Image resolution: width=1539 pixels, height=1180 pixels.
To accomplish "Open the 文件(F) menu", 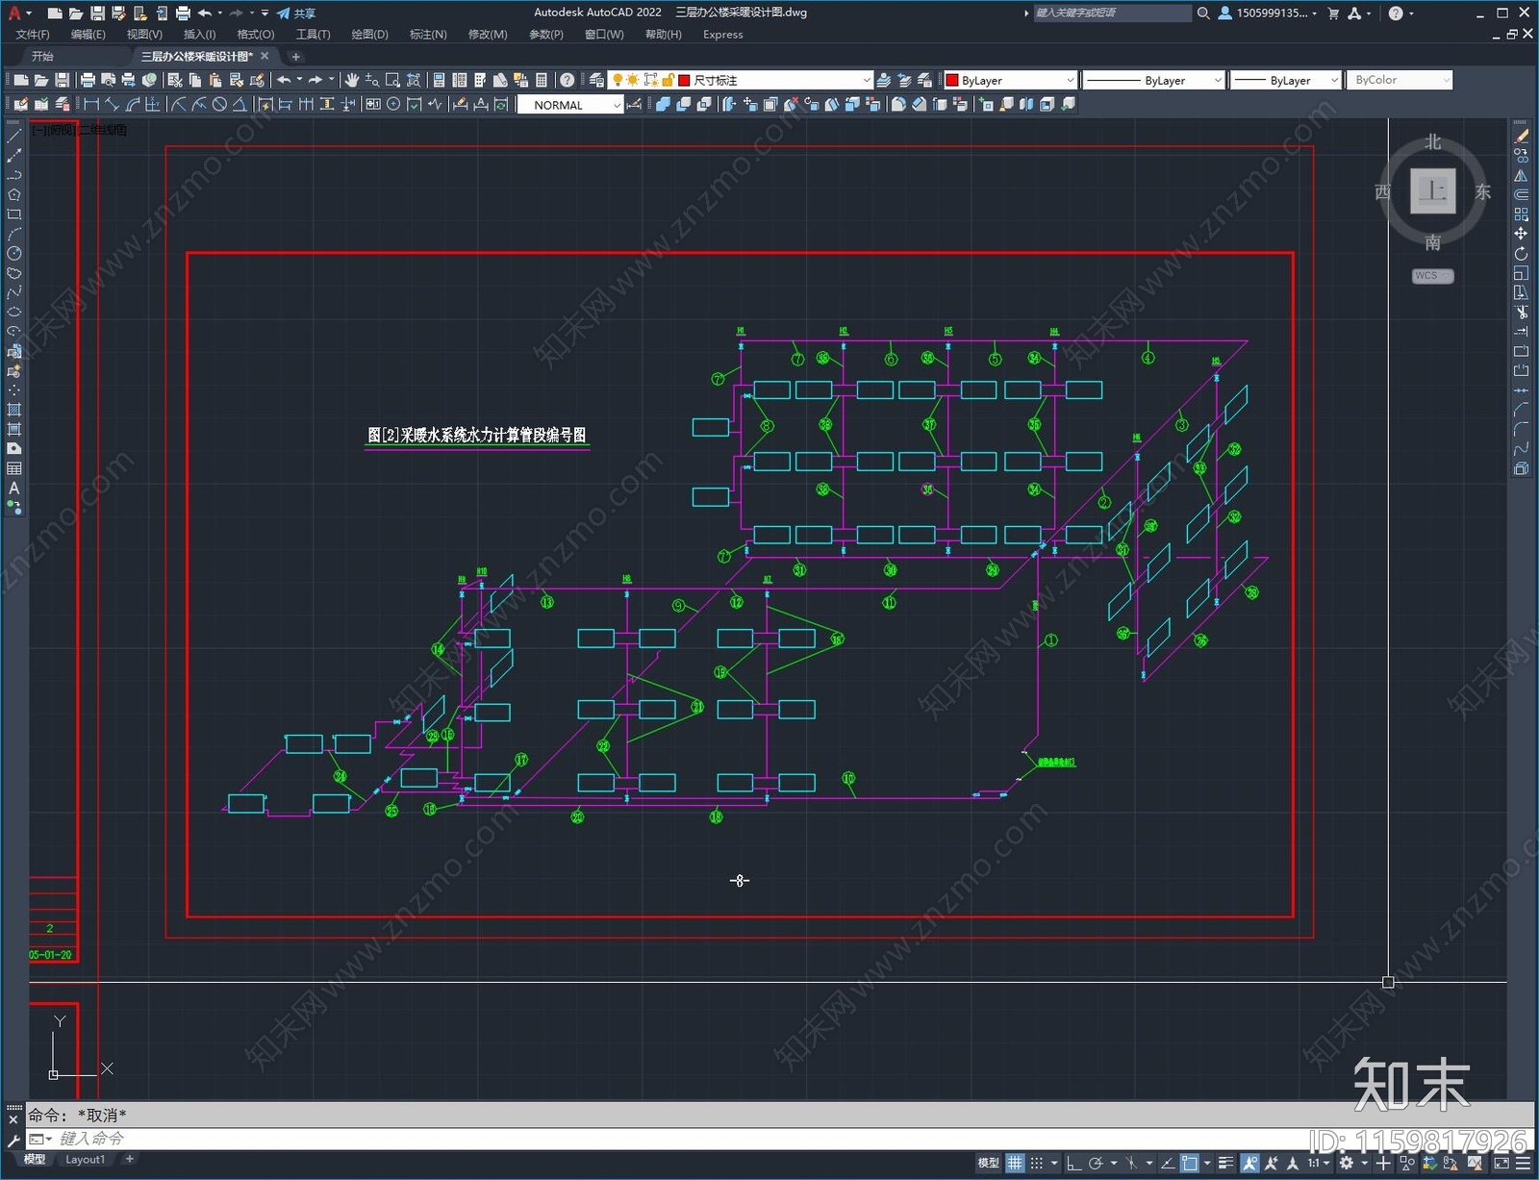I will [x=33, y=35].
